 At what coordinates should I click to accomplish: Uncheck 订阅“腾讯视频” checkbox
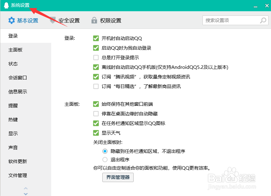(x=96, y=77)
